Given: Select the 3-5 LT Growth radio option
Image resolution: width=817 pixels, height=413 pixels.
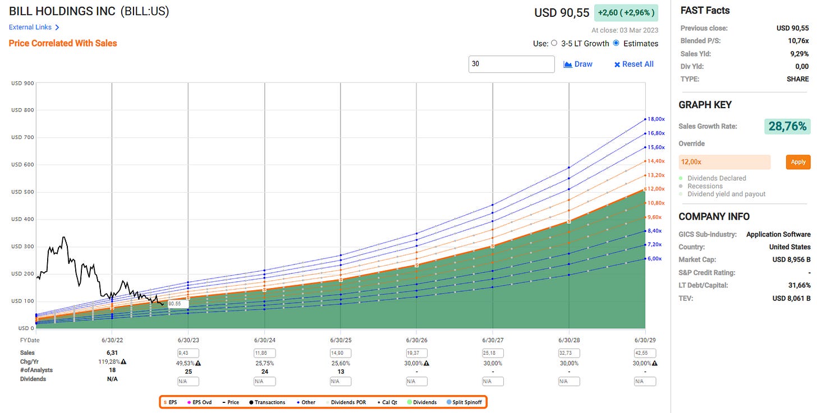Looking at the screenshot, I should coord(554,43).
